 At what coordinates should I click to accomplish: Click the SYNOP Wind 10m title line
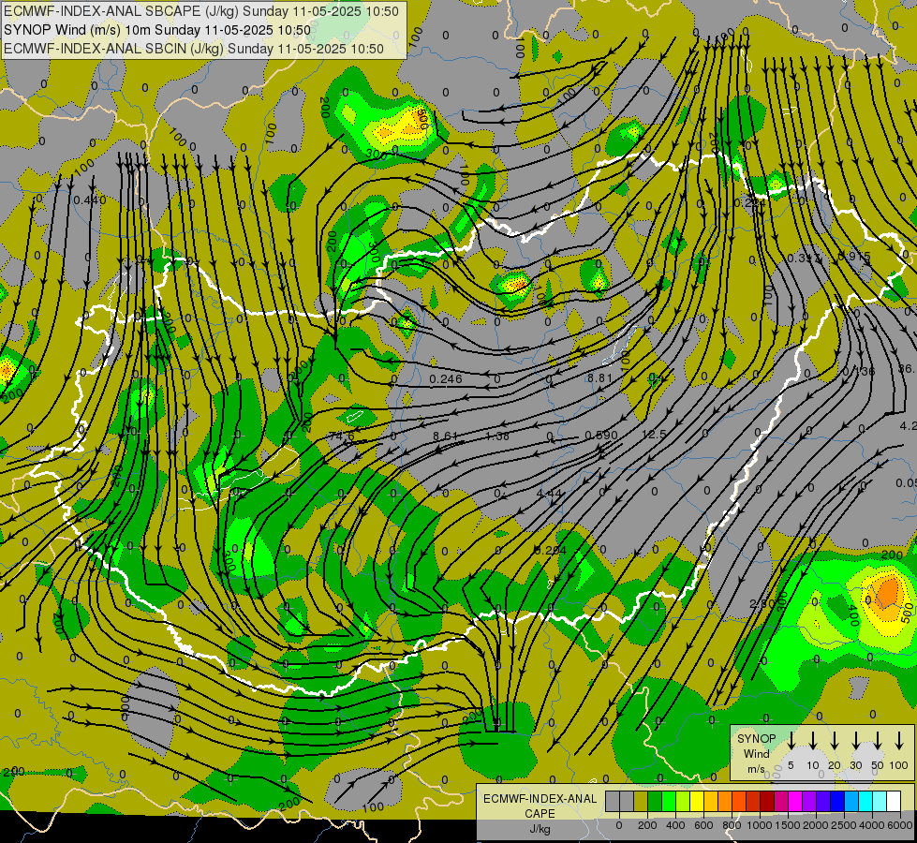pos(157,30)
